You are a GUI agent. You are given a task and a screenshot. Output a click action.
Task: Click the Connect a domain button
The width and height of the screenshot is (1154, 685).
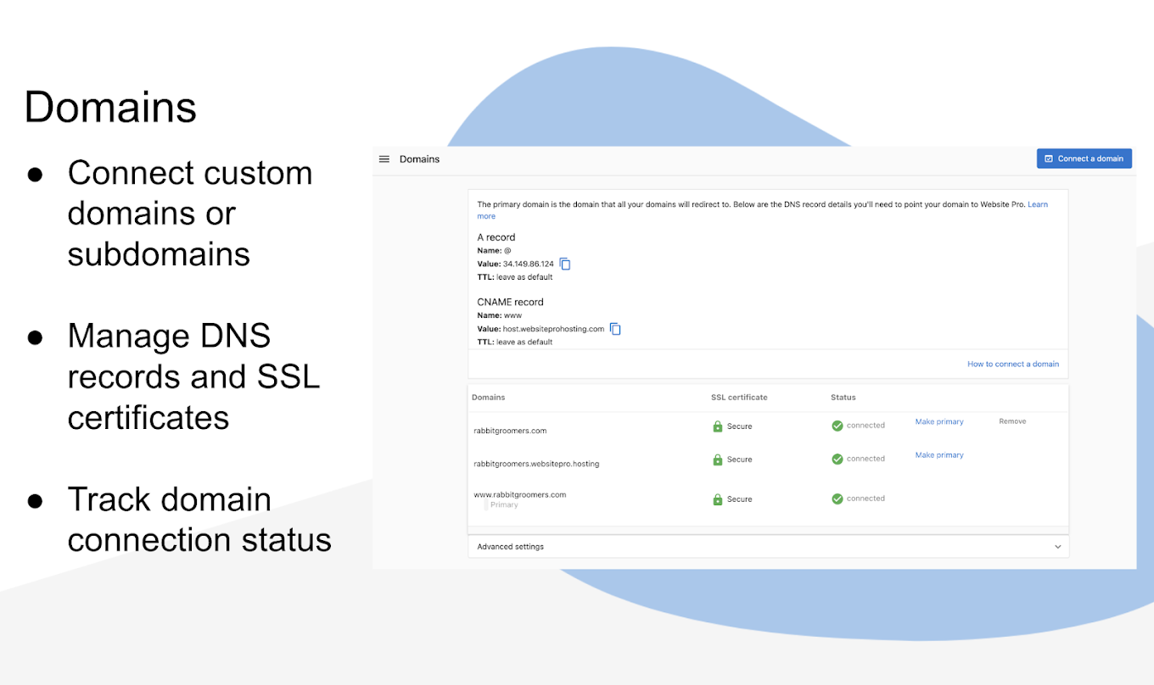[x=1084, y=158]
